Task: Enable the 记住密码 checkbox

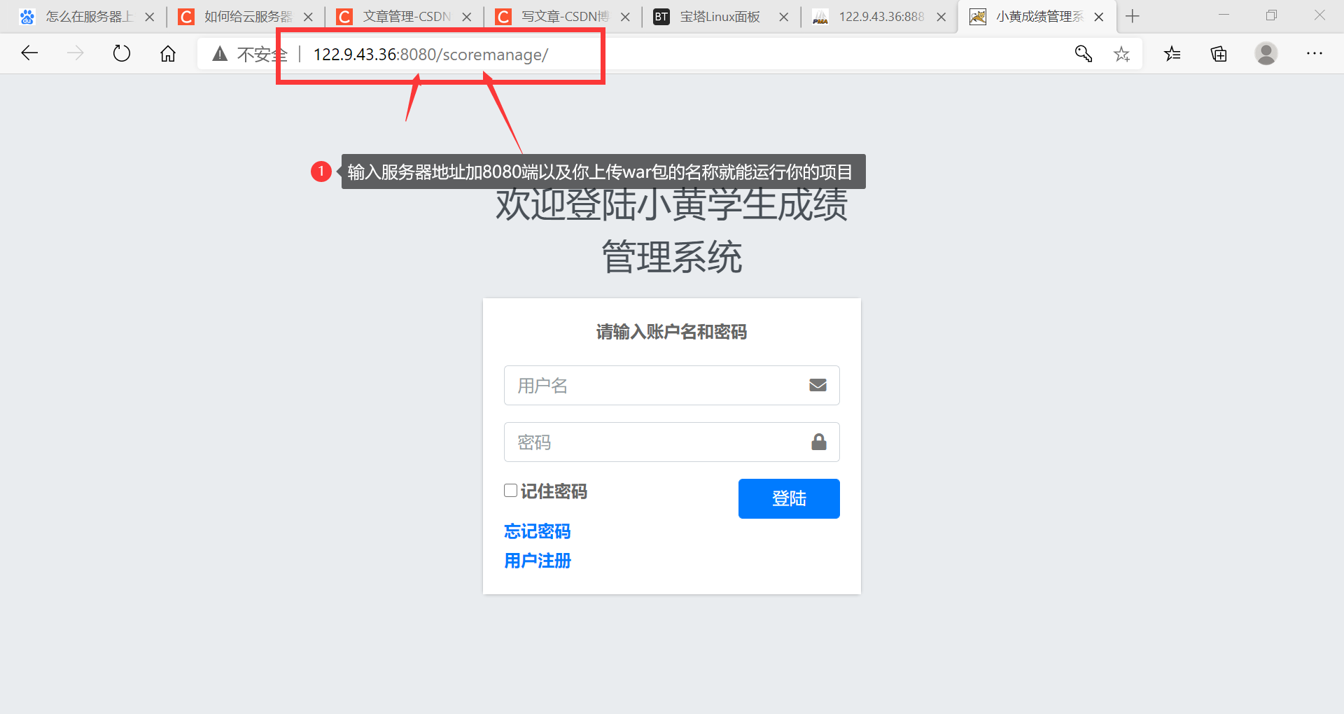Action: coord(510,491)
